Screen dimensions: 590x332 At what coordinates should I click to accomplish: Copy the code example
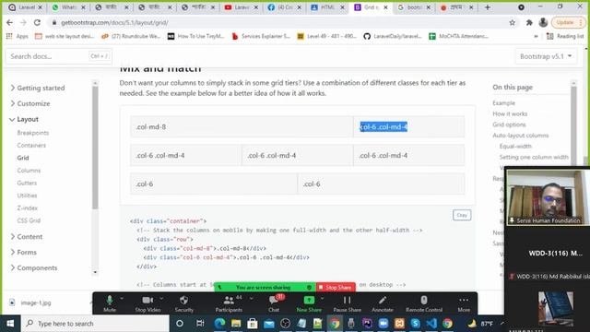click(462, 215)
